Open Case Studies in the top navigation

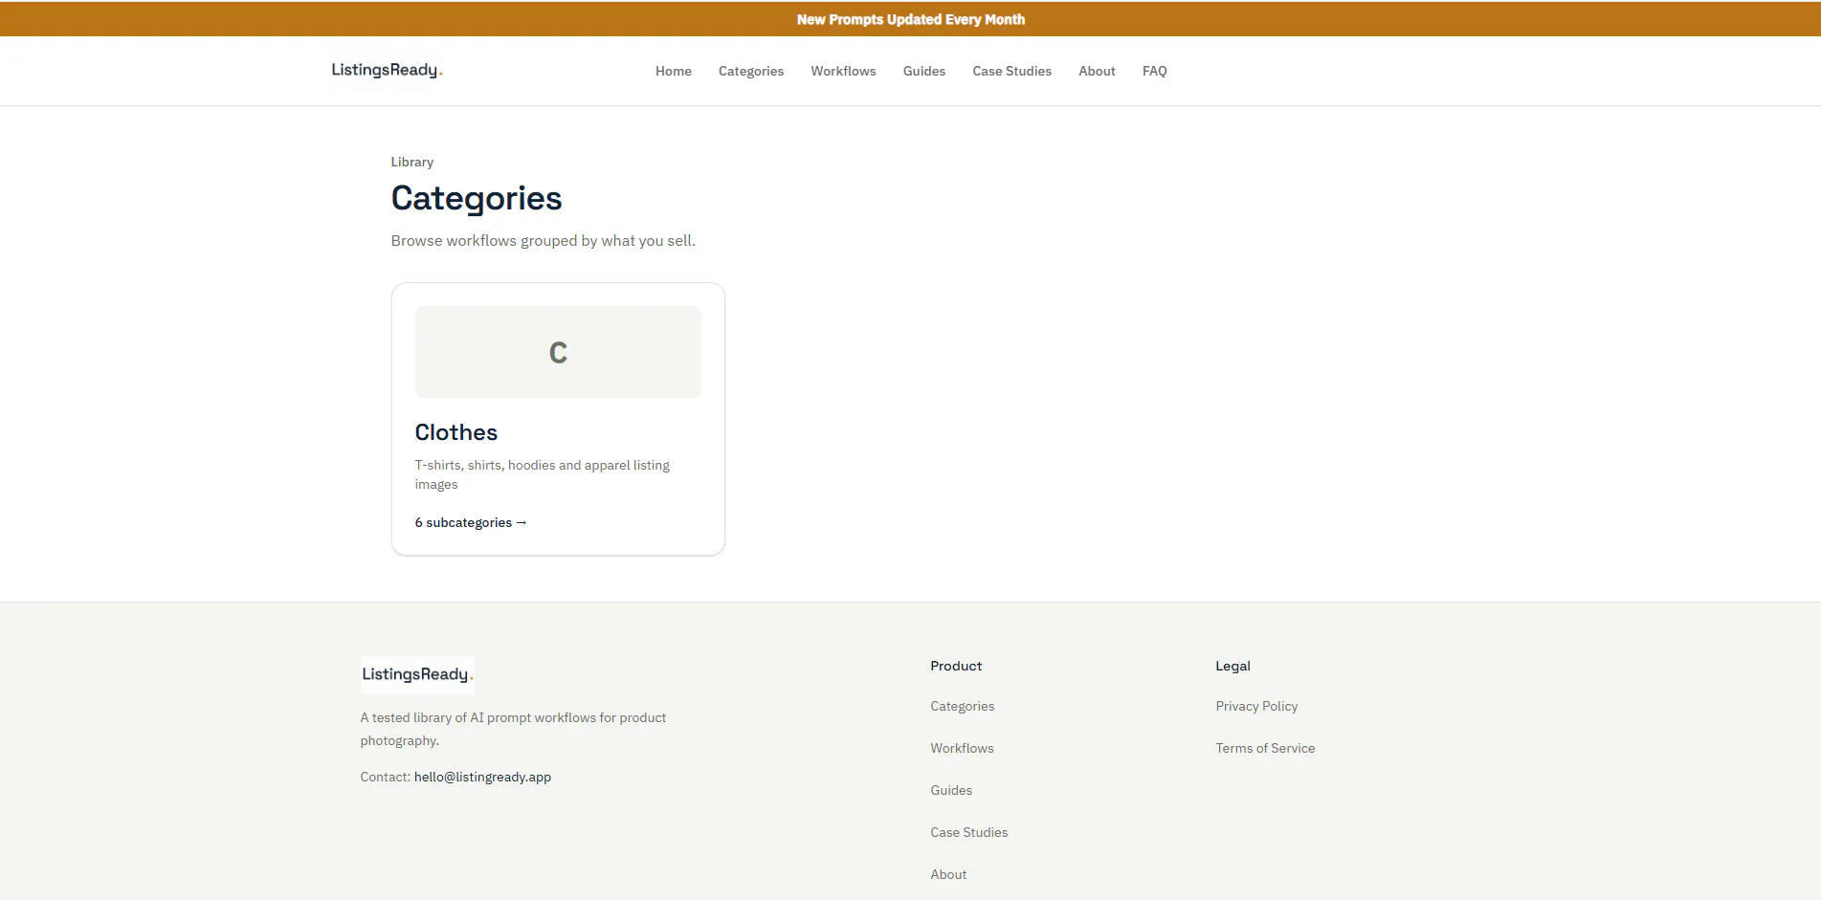[1011, 71]
